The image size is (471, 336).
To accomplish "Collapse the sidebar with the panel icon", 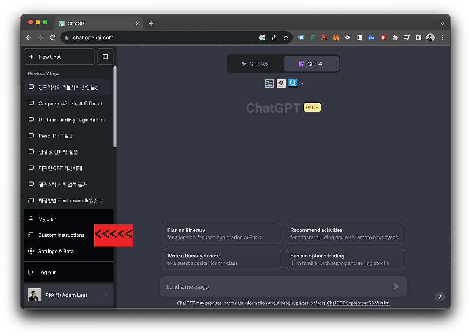I will 105,57.
